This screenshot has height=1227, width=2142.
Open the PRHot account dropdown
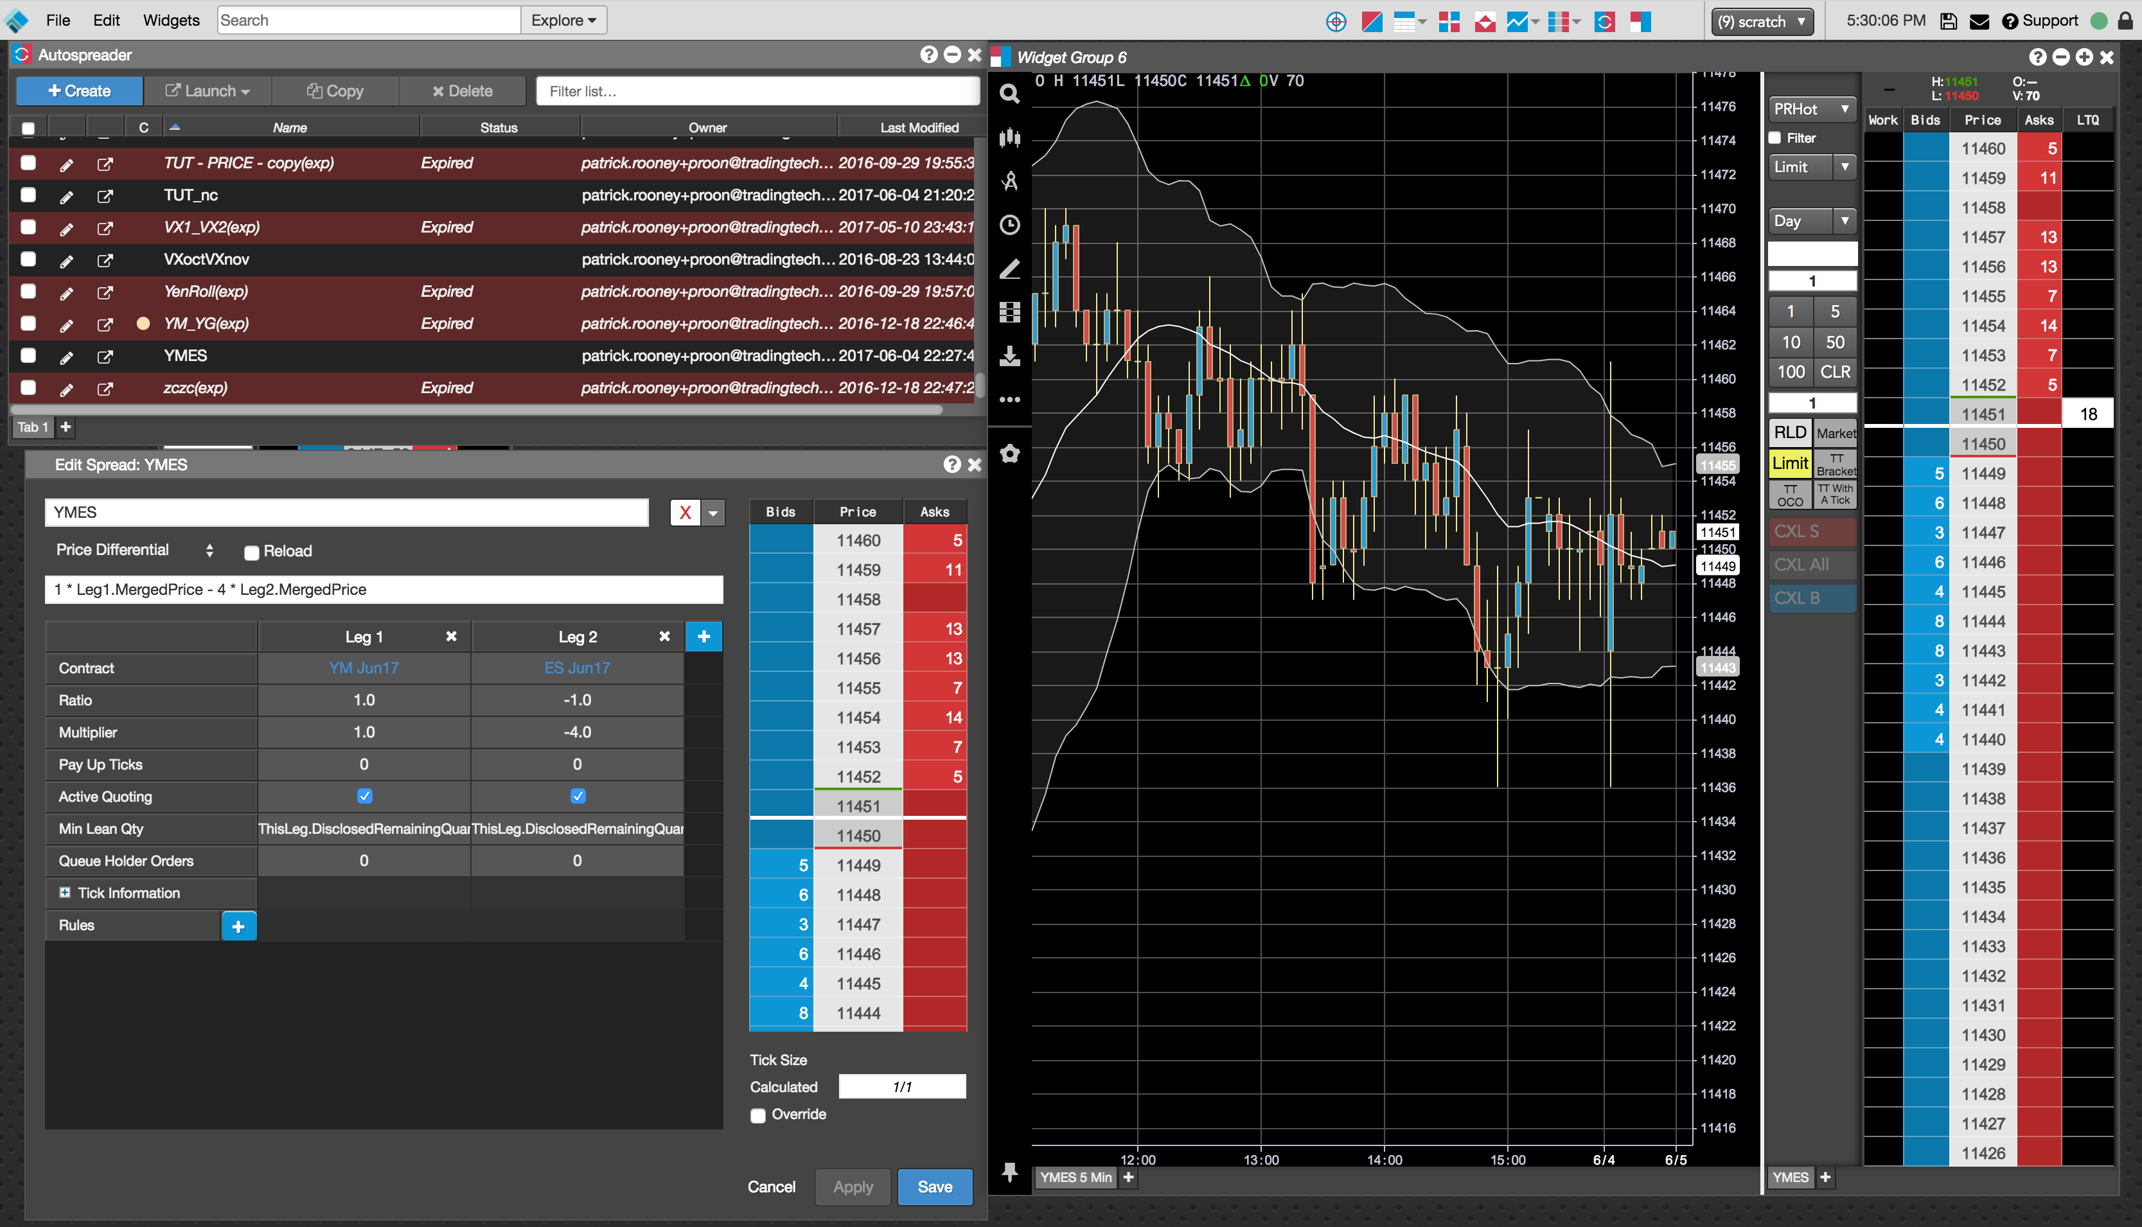[1812, 109]
